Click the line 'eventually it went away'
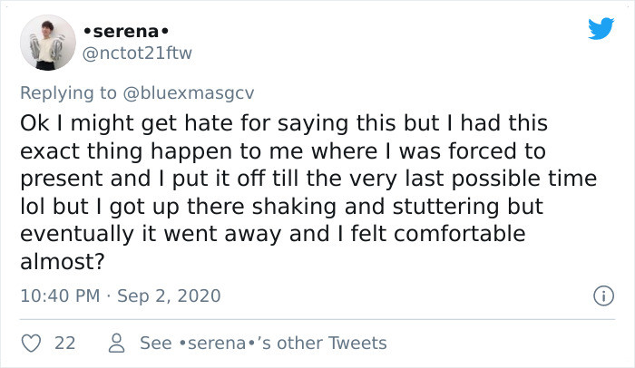This screenshot has height=368, width=635. (273, 234)
